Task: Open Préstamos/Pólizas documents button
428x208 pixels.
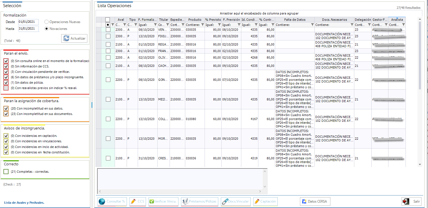Action: (x=199, y=201)
